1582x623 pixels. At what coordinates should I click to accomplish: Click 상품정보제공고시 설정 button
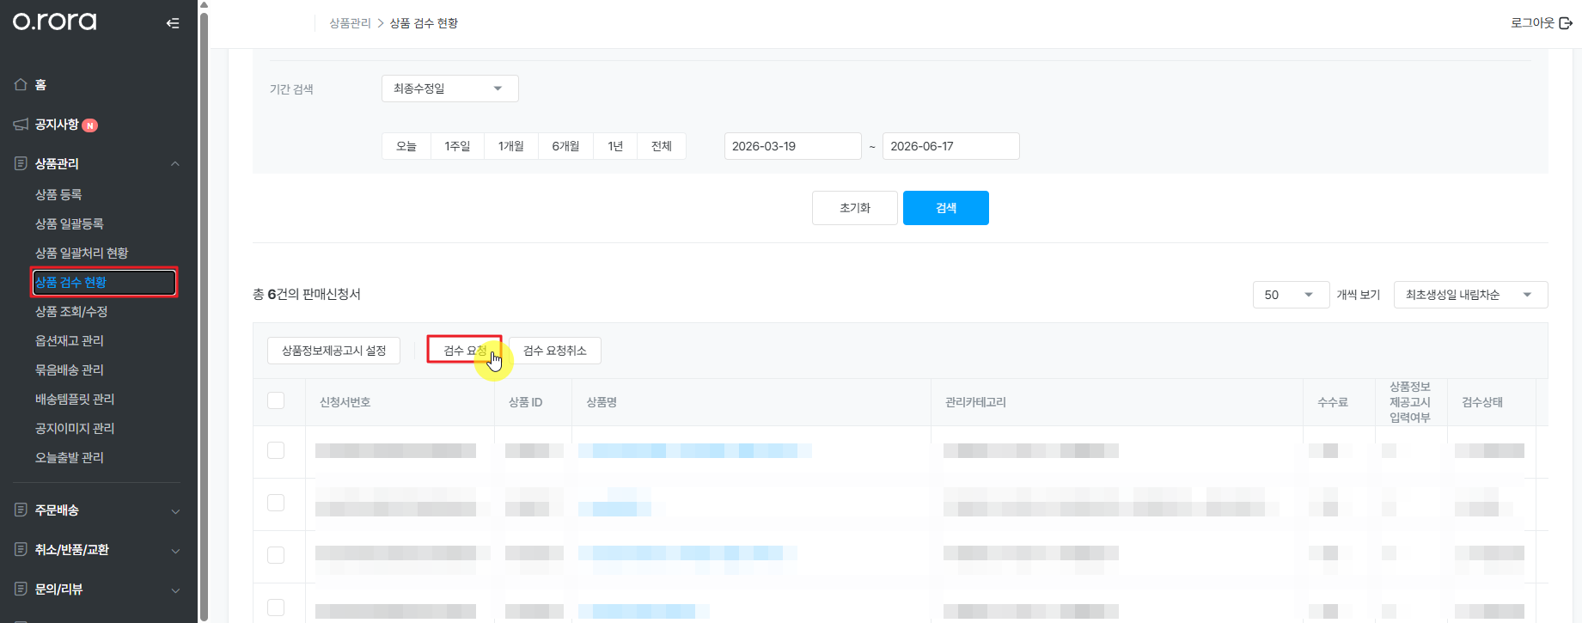(334, 351)
